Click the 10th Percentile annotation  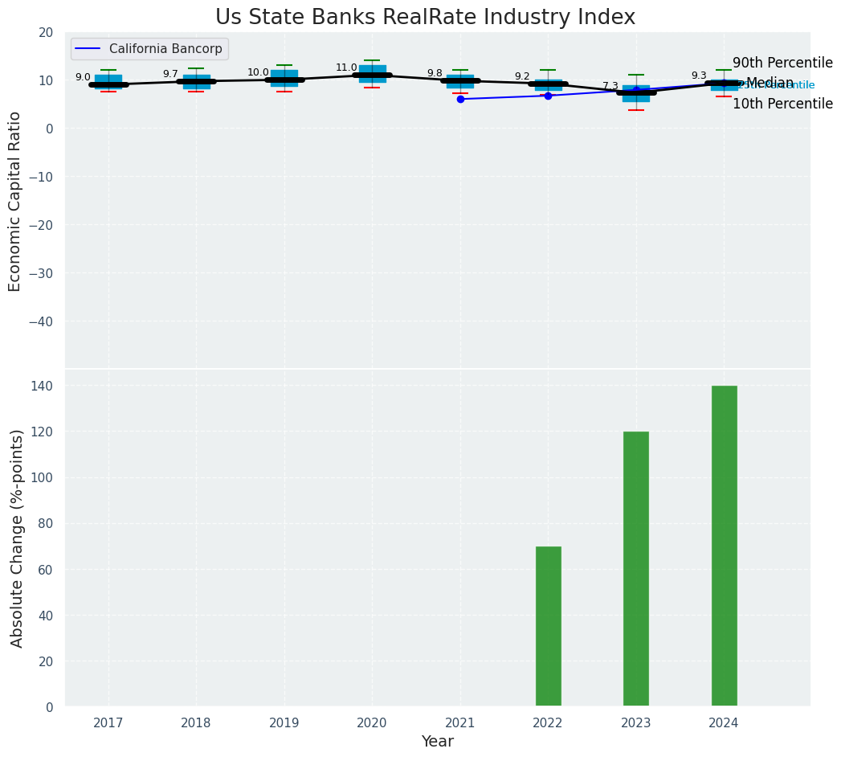coord(782,104)
